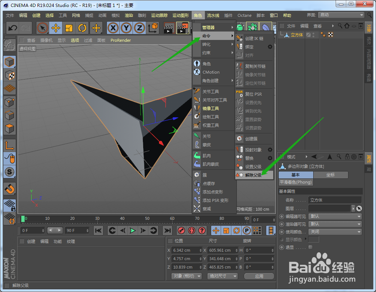
Task: Select 权重工具 from the menu
Action: [214, 125]
